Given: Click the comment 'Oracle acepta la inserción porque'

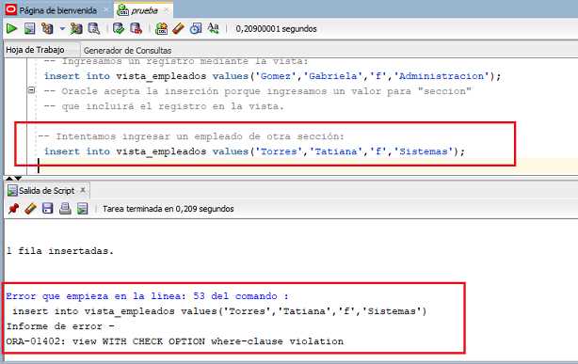Looking at the screenshot, I should pos(257,91).
